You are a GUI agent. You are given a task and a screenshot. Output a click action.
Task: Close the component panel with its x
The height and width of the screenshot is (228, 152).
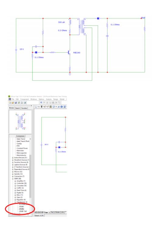pyautogui.click(x=31, y=105)
